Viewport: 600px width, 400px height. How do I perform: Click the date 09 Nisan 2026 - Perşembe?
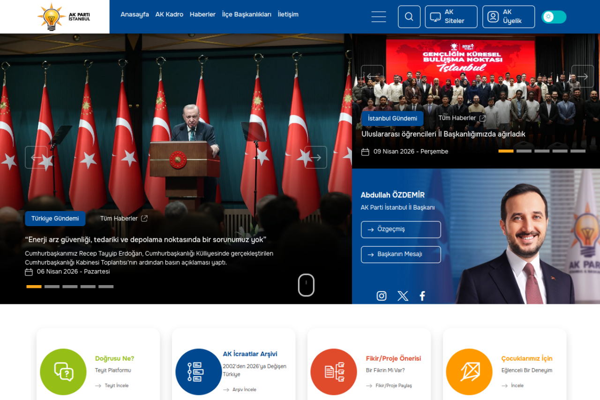(411, 151)
